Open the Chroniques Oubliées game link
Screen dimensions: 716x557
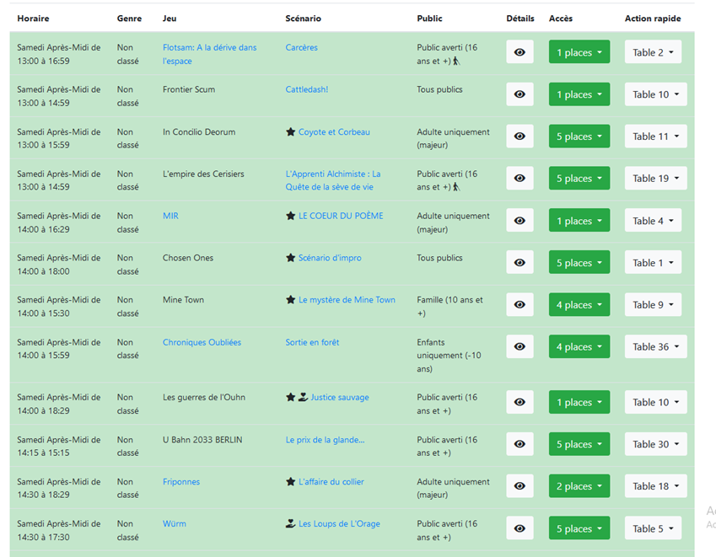click(x=202, y=342)
